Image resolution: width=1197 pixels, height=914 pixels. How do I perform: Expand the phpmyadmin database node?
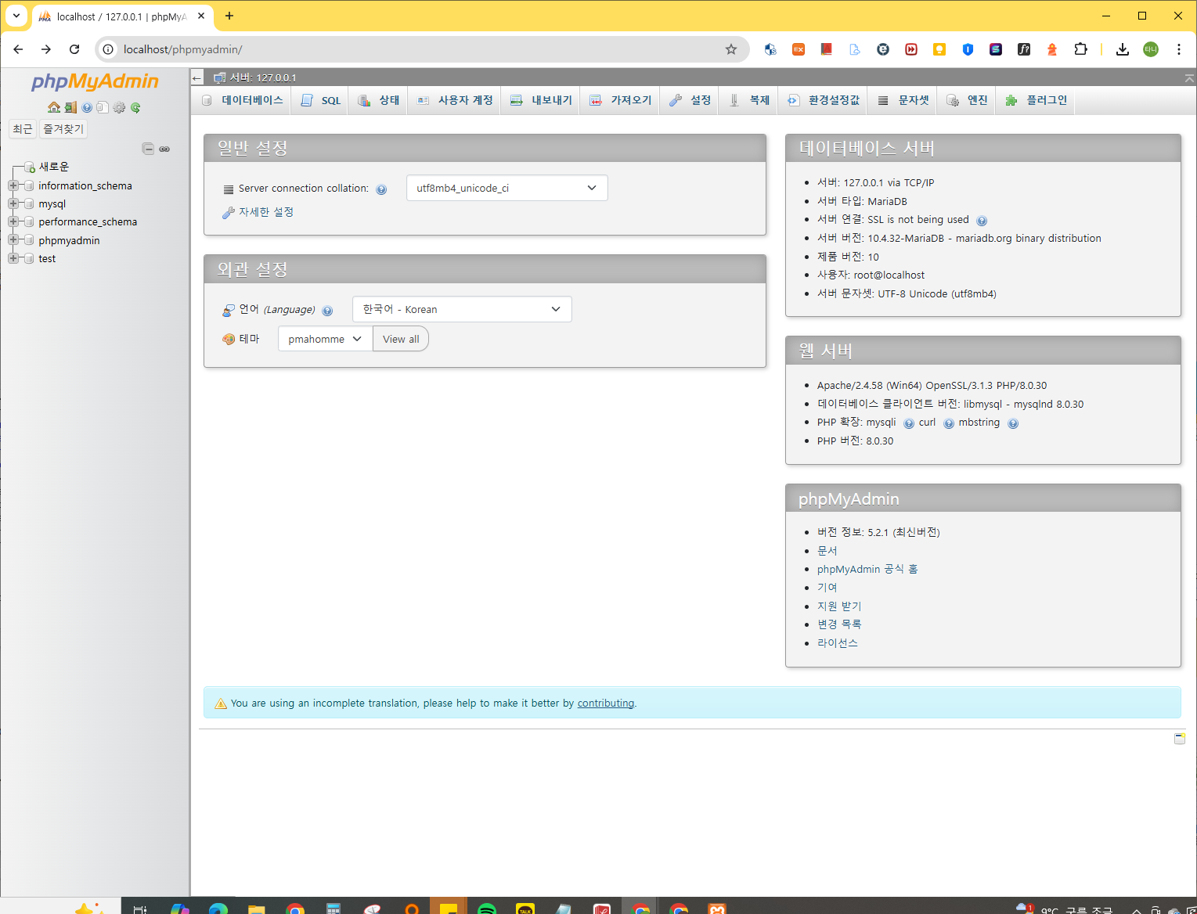click(x=13, y=239)
